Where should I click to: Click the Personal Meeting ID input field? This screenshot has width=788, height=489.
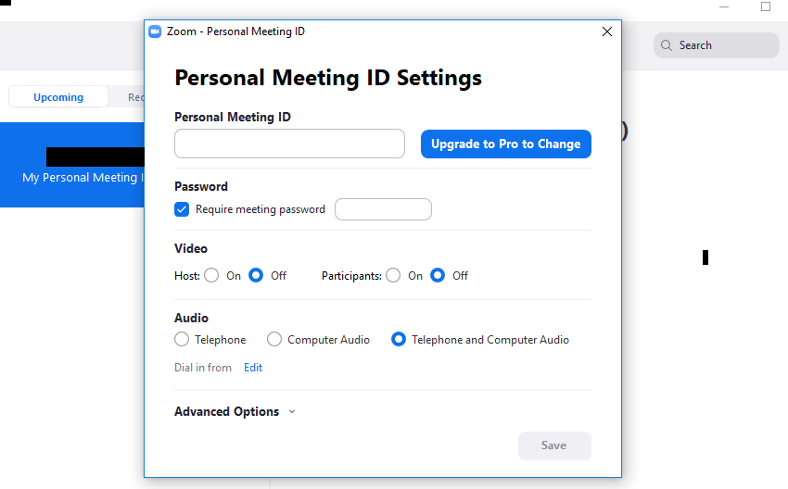(x=289, y=144)
